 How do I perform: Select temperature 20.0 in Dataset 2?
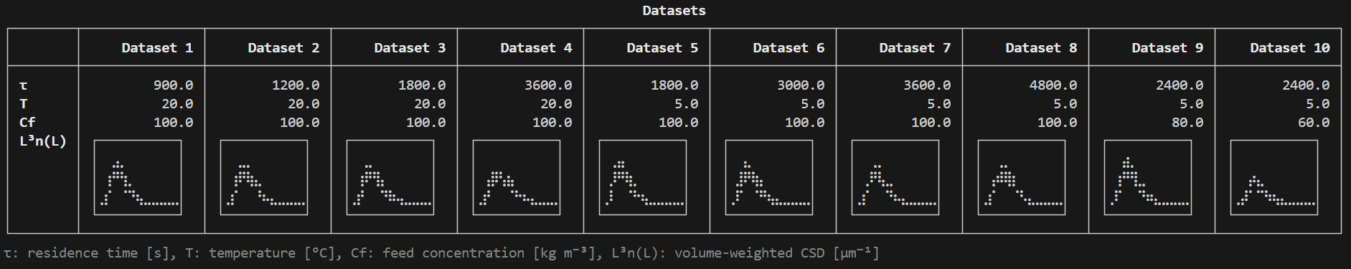[x=303, y=104]
